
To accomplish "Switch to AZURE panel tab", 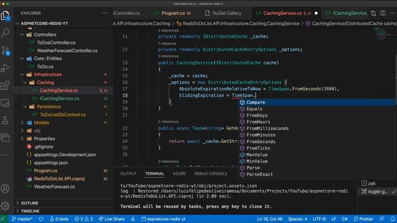I will (x=179, y=173).
